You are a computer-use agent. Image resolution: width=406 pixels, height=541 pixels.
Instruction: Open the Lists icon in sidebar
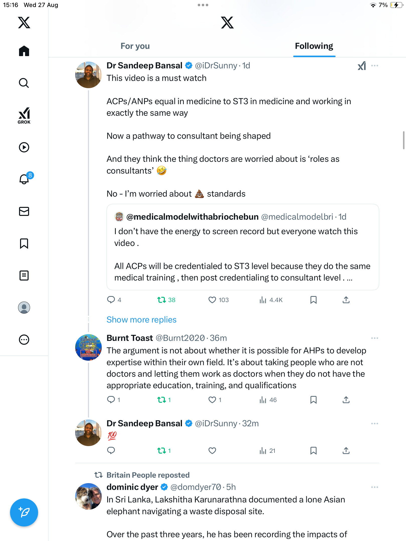pos(24,276)
